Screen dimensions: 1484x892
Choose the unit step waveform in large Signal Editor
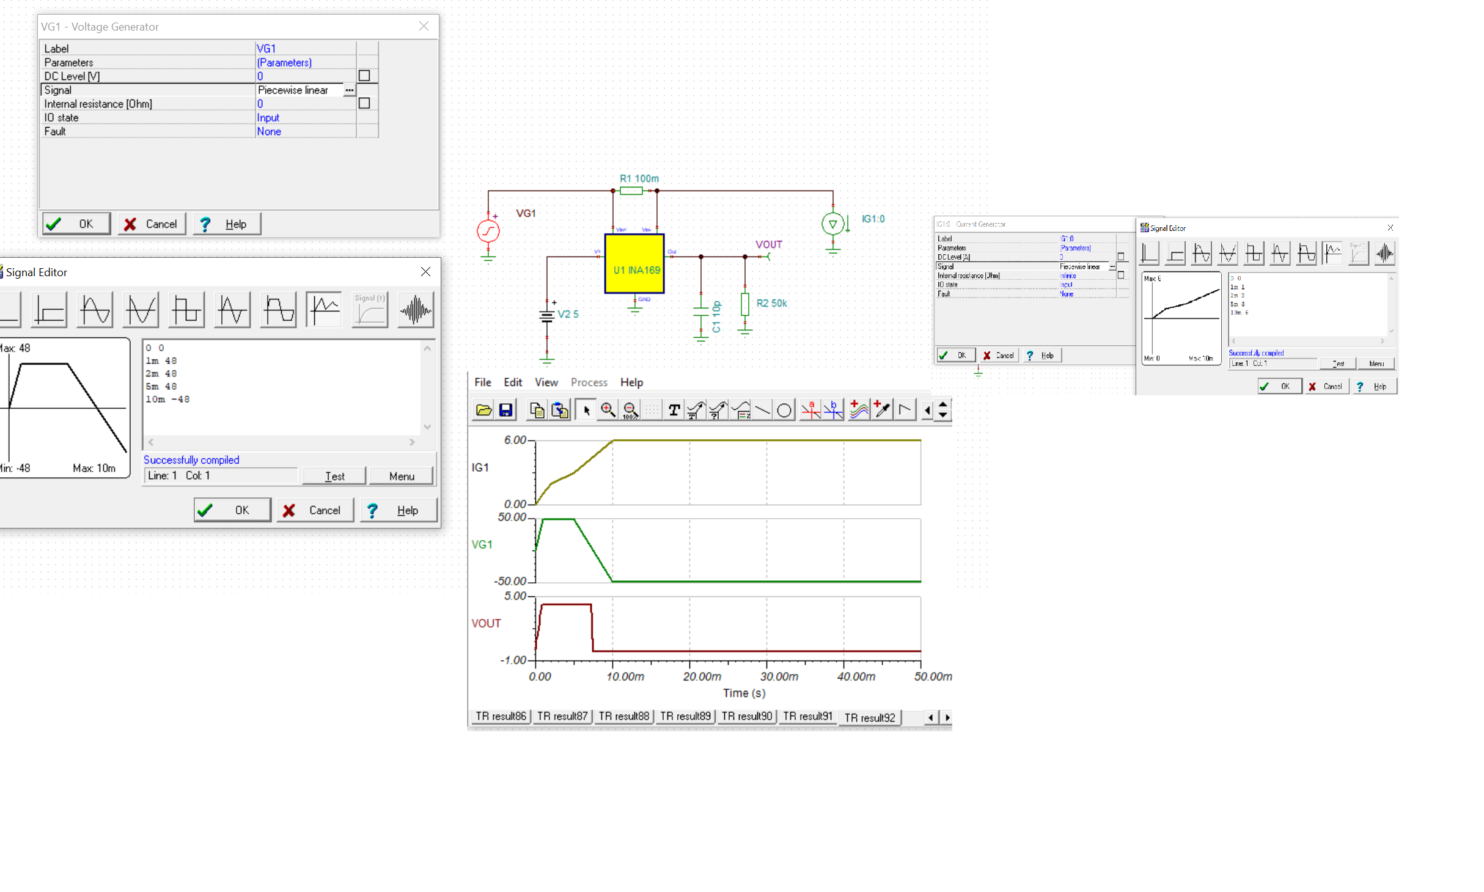click(x=50, y=310)
